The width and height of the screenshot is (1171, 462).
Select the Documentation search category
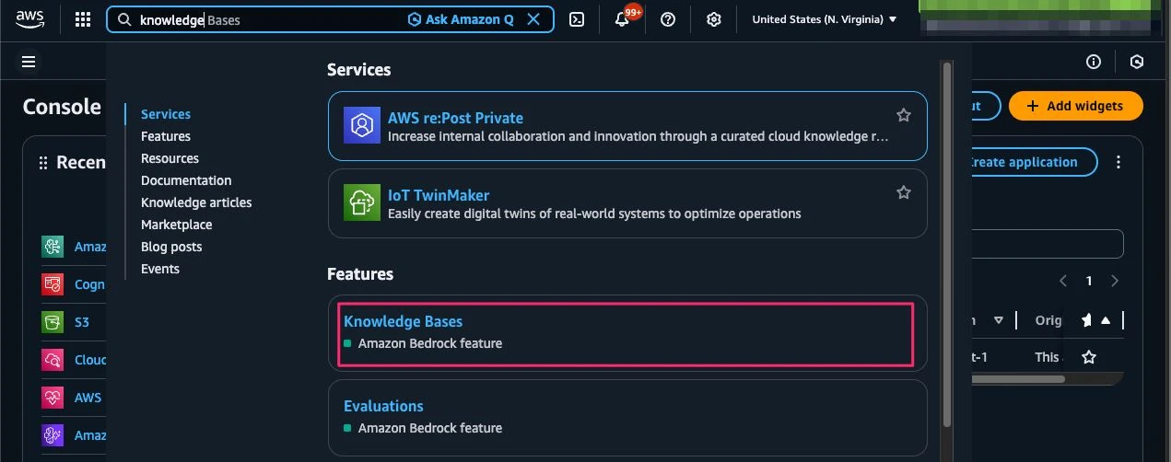click(186, 180)
